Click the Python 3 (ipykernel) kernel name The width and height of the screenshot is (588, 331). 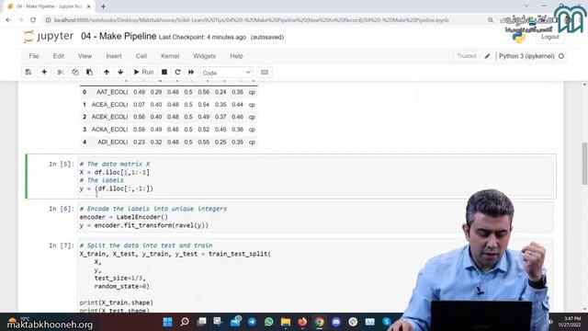[526, 56]
